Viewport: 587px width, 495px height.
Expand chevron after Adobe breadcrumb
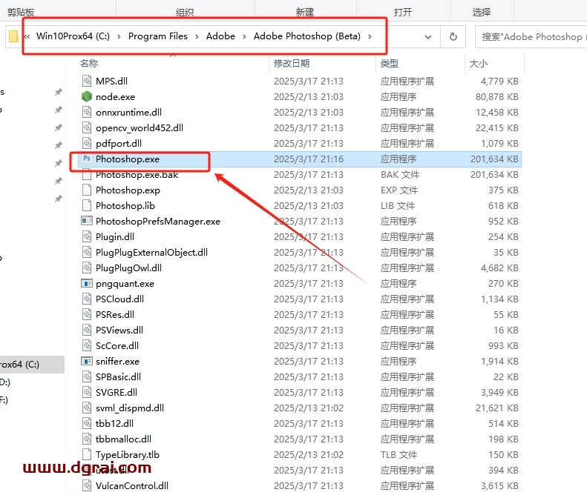[x=244, y=36]
